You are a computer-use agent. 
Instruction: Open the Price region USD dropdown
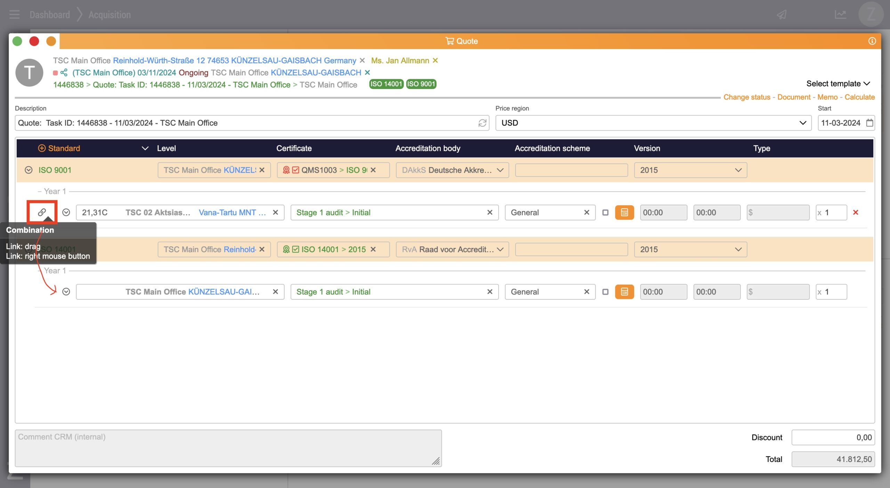pyautogui.click(x=653, y=123)
